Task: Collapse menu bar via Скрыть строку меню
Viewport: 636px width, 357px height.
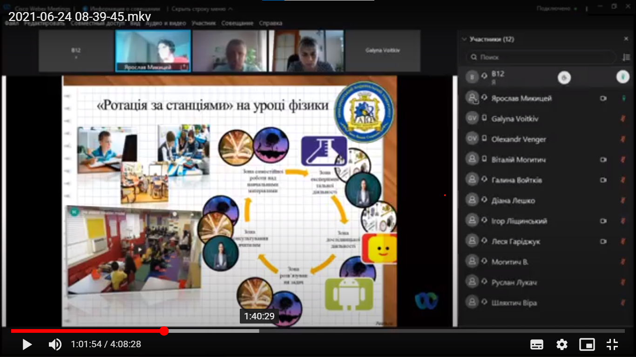Action: [202, 9]
